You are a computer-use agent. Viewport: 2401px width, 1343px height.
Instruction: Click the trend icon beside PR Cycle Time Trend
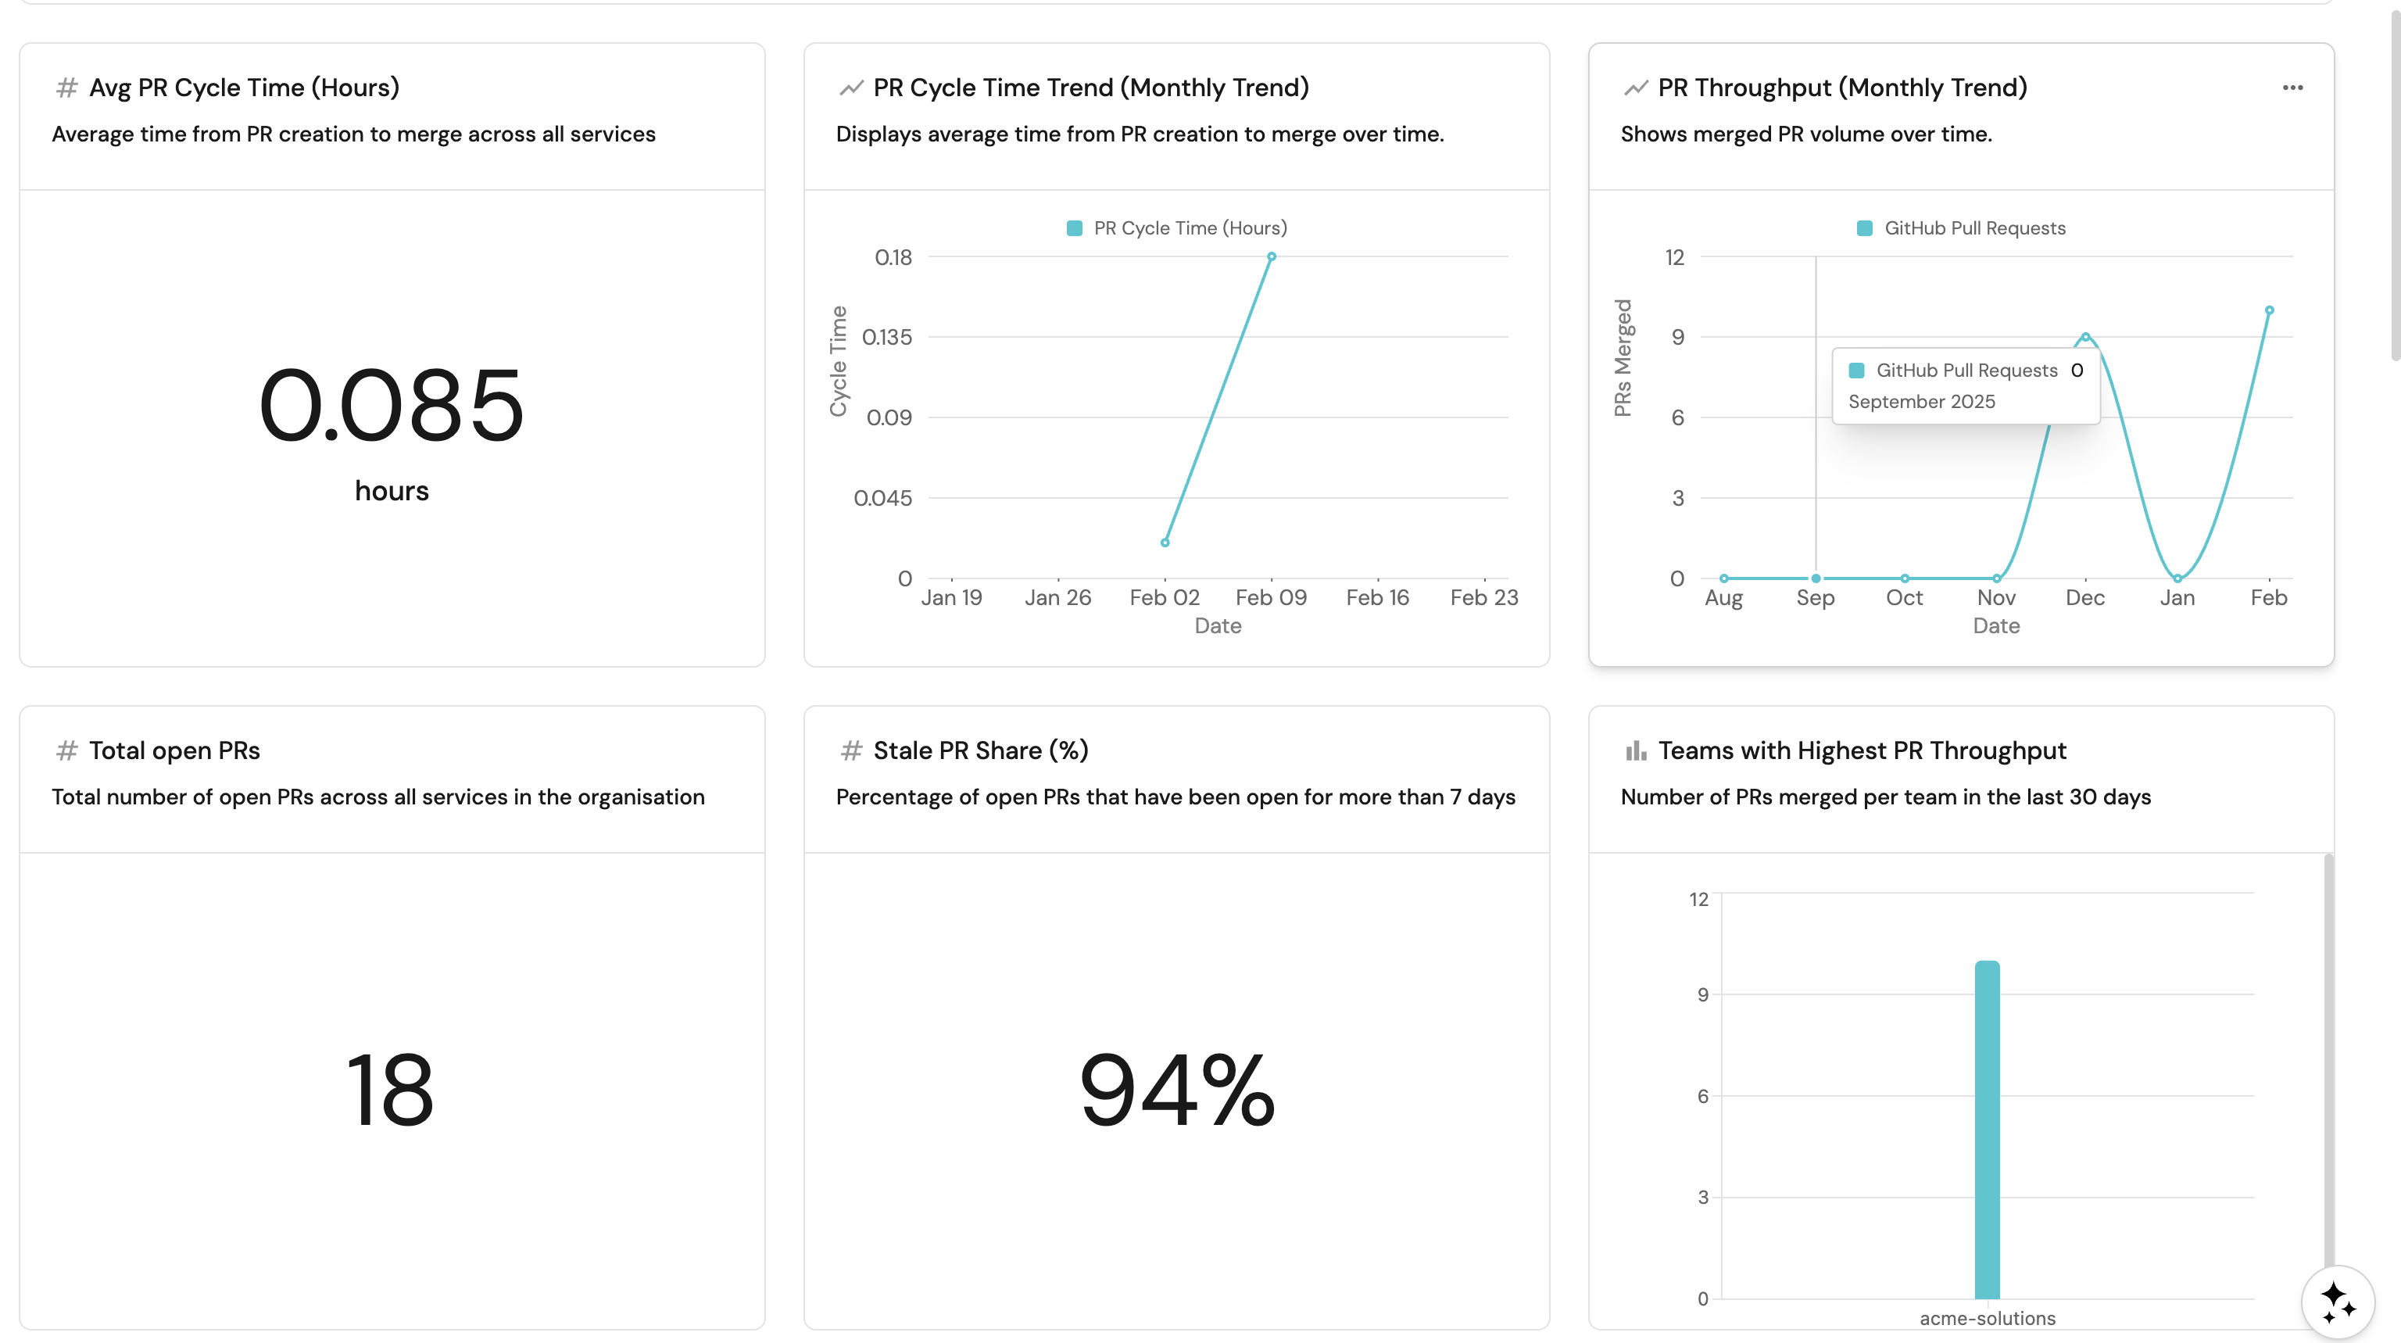pyautogui.click(x=851, y=88)
